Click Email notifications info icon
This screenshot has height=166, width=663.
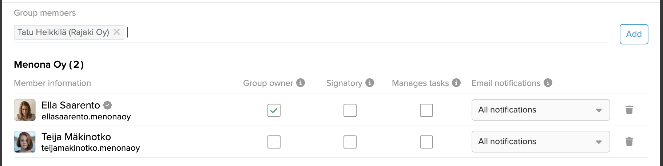[548, 83]
